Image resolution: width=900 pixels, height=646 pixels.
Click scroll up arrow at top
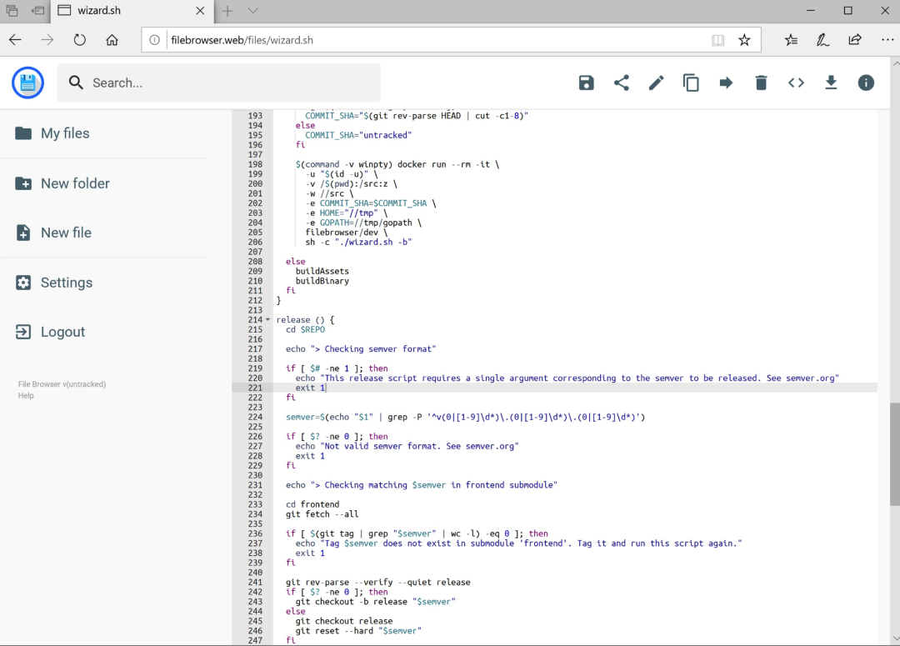click(x=895, y=62)
